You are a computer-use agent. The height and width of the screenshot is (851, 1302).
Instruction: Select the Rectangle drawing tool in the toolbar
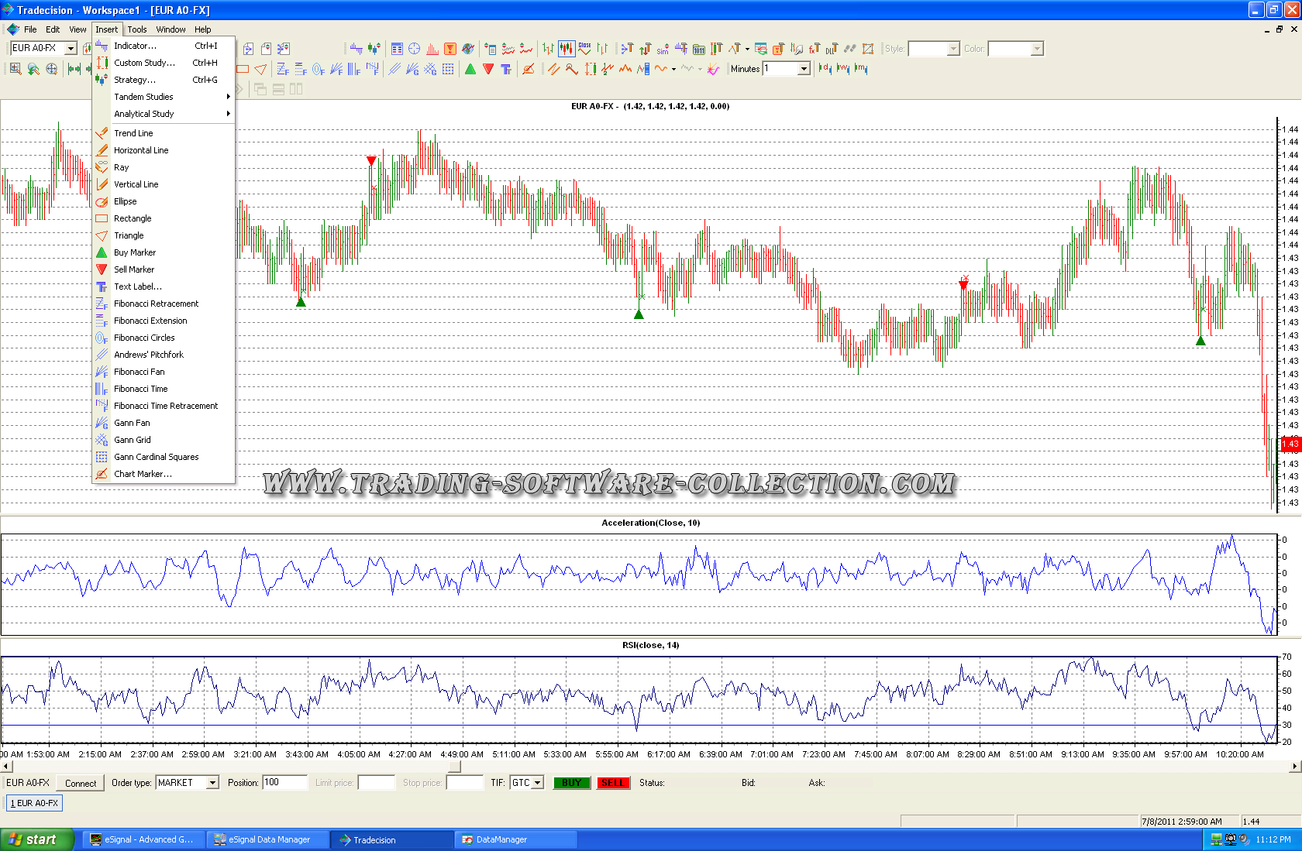click(243, 69)
